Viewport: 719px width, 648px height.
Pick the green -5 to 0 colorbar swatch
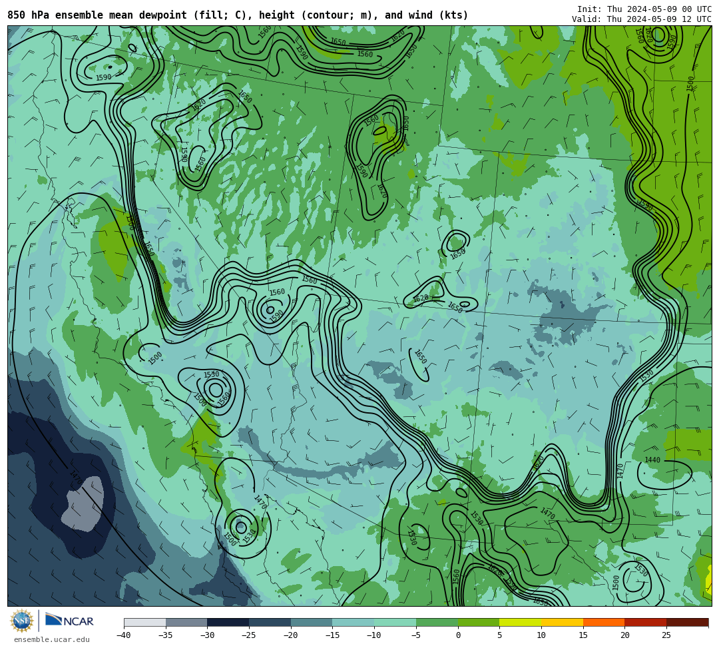tap(437, 622)
